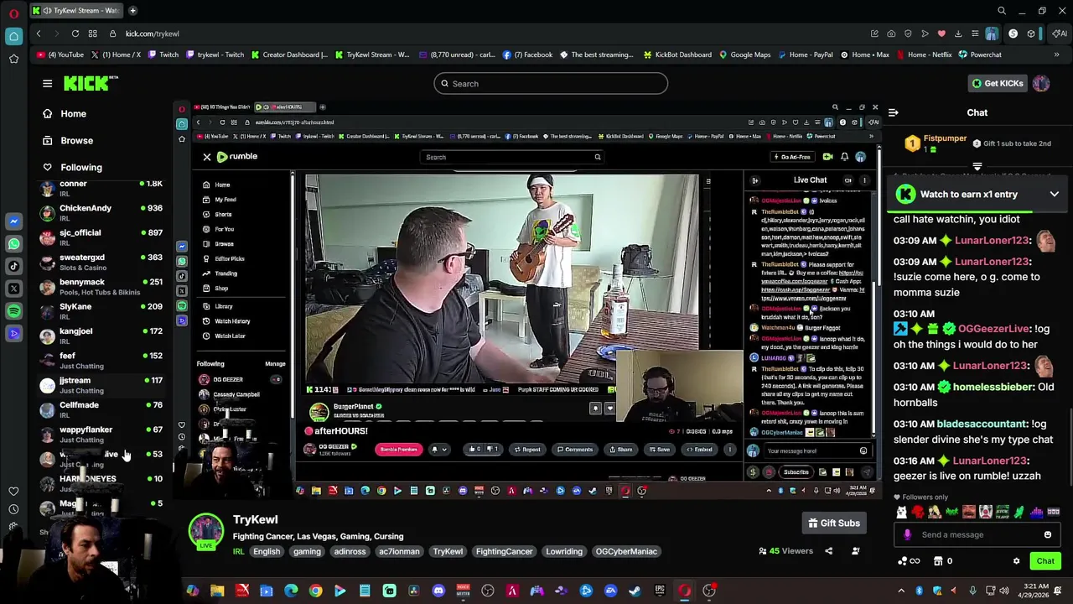Image resolution: width=1073 pixels, height=604 pixels.
Task: Click Gift Subs button
Action: (x=834, y=523)
